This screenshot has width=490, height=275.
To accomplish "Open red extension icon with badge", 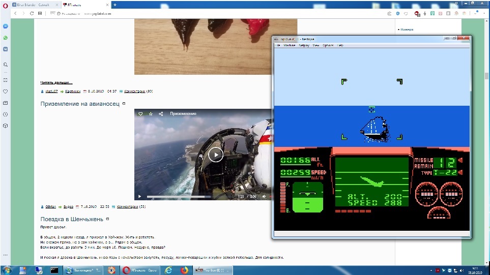I will tap(417, 13).
